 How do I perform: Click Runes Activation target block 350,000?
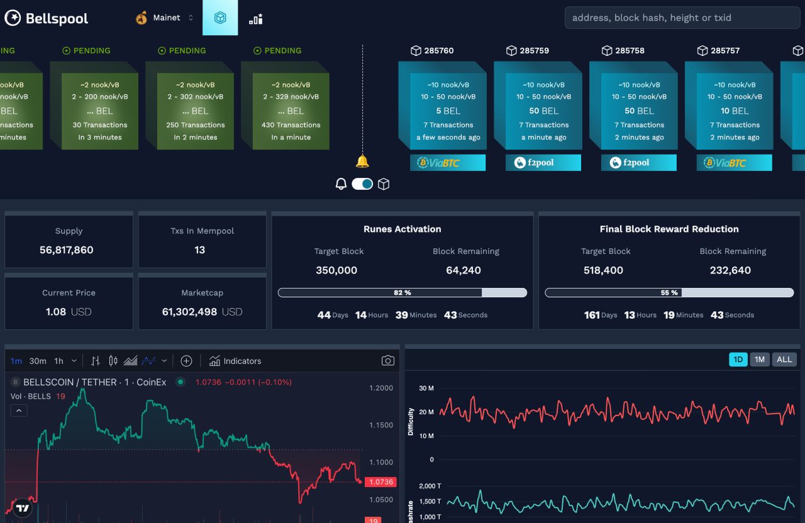tap(336, 270)
